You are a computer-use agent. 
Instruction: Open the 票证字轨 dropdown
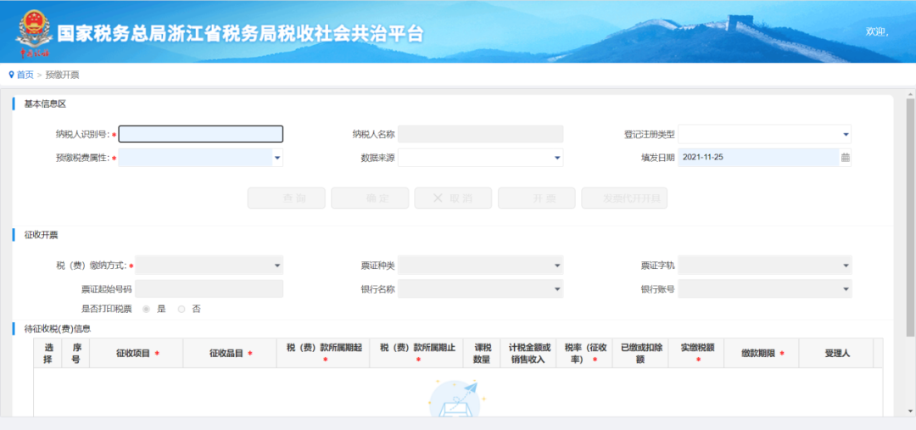pos(765,265)
